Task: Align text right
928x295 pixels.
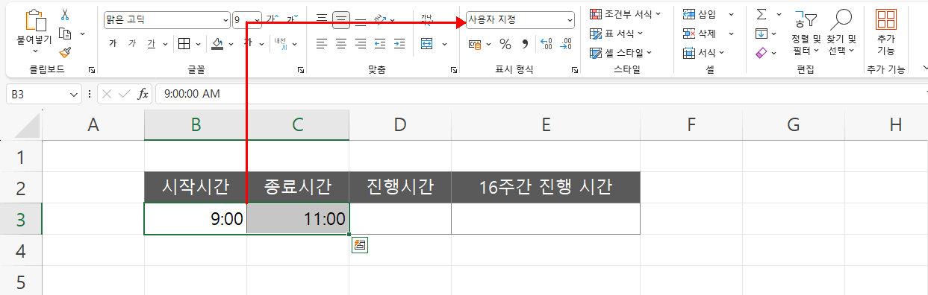Action: pyautogui.click(x=361, y=44)
